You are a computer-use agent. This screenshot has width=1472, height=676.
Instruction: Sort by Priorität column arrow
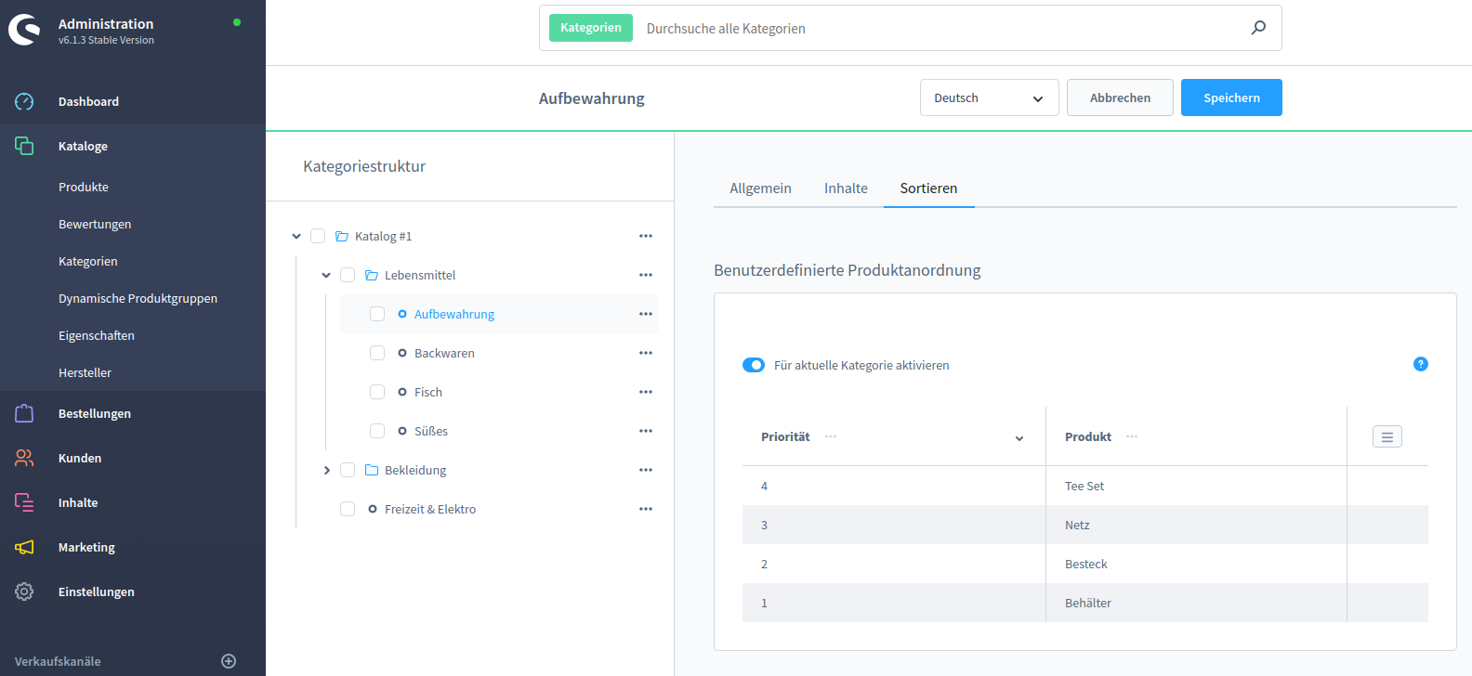(1019, 438)
